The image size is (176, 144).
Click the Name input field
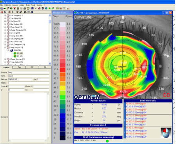pos(29,76)
